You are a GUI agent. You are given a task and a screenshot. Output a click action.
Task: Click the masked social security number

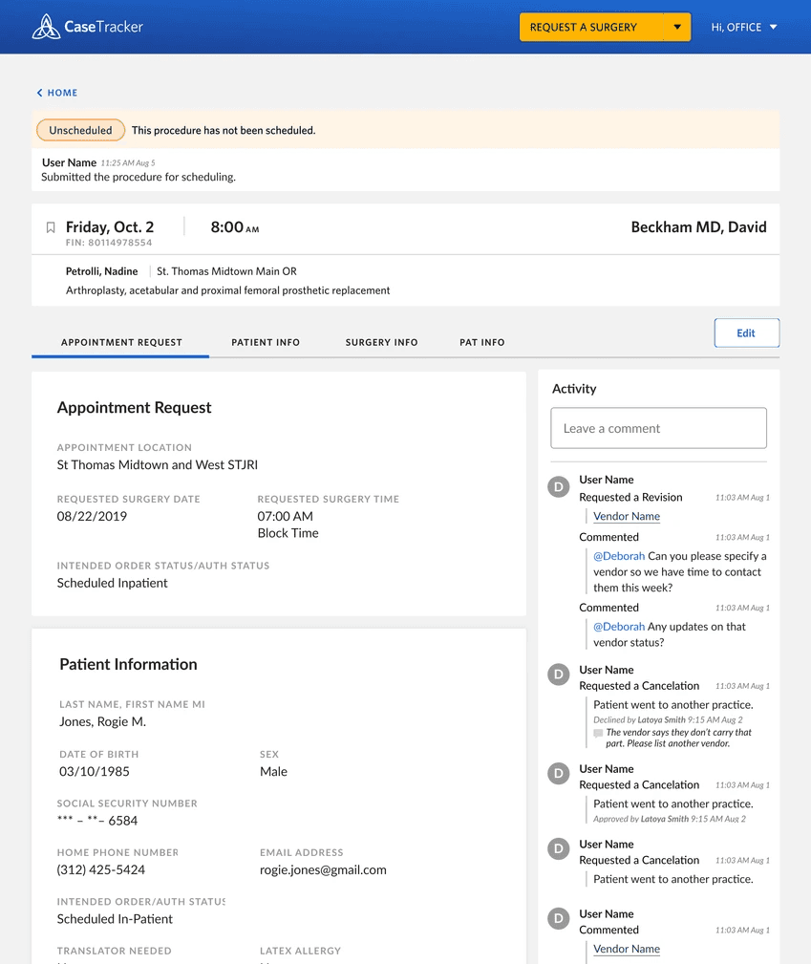pyautogui.click(x=97, y=821)
